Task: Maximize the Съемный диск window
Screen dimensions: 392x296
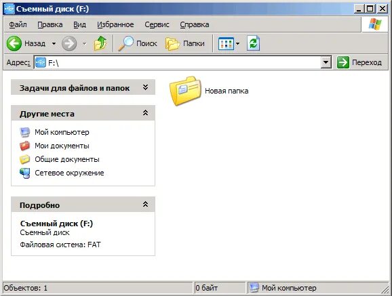Action: [x=370, y=9]
